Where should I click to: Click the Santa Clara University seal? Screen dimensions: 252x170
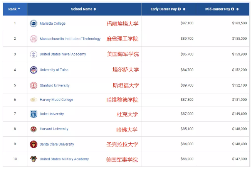click(34, 144)
